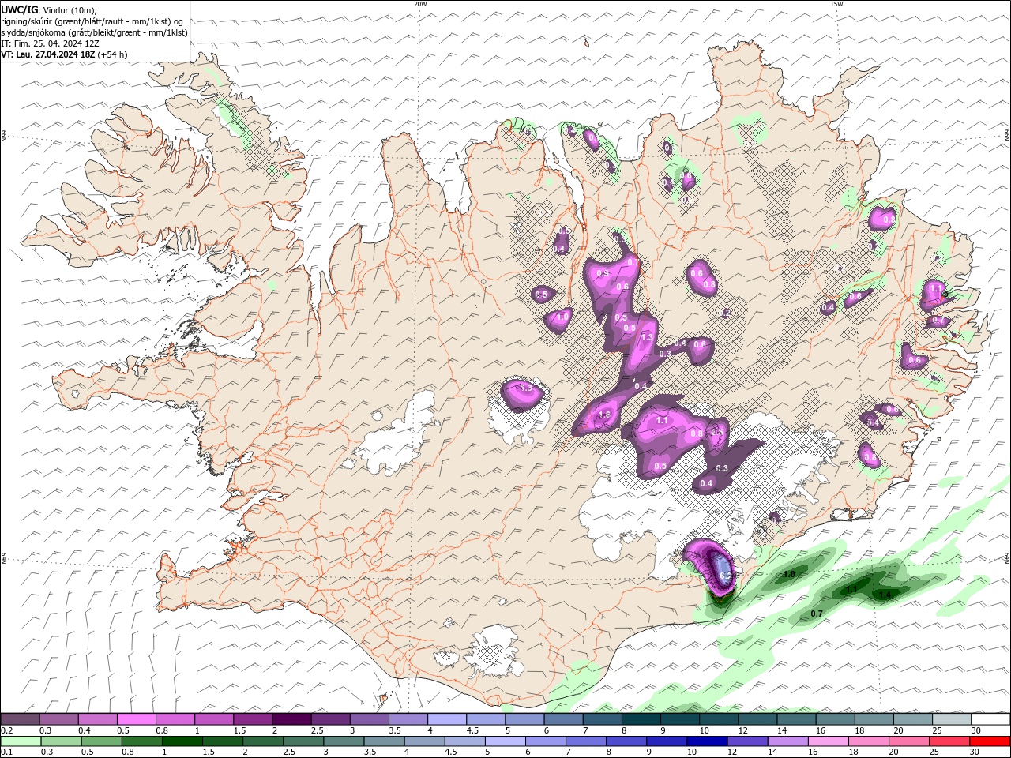Image resolution: width=1011 pixels, height=758 pixels.
Task: Select the top legend swatch labeled 2
Action: point(291,719)
